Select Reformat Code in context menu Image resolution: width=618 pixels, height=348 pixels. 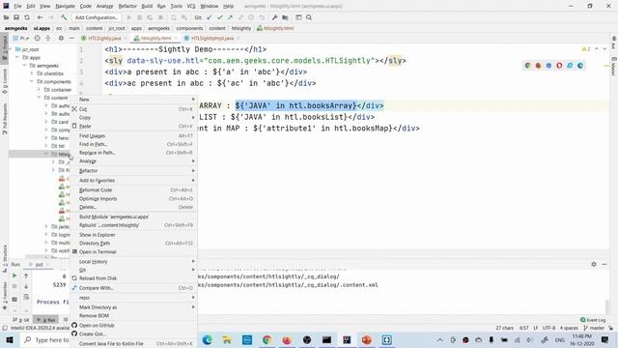tap(133, 190)
